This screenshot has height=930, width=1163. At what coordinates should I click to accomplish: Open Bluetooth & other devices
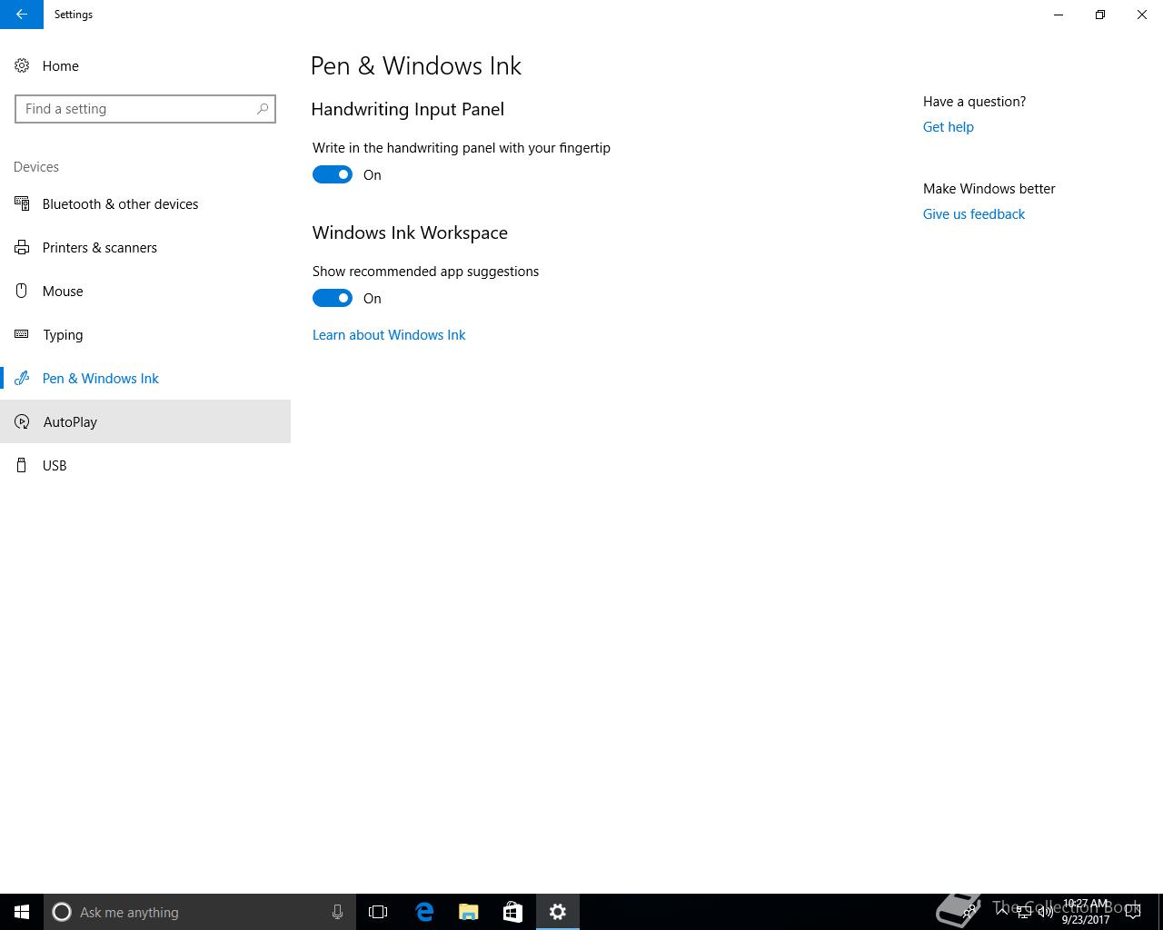(145, 203)
